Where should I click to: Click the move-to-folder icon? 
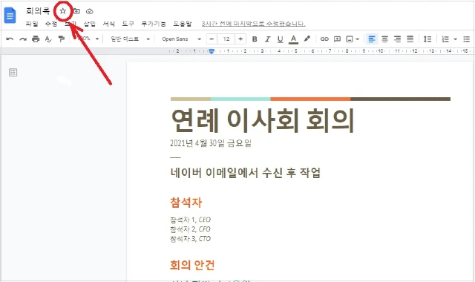[76, 11]
